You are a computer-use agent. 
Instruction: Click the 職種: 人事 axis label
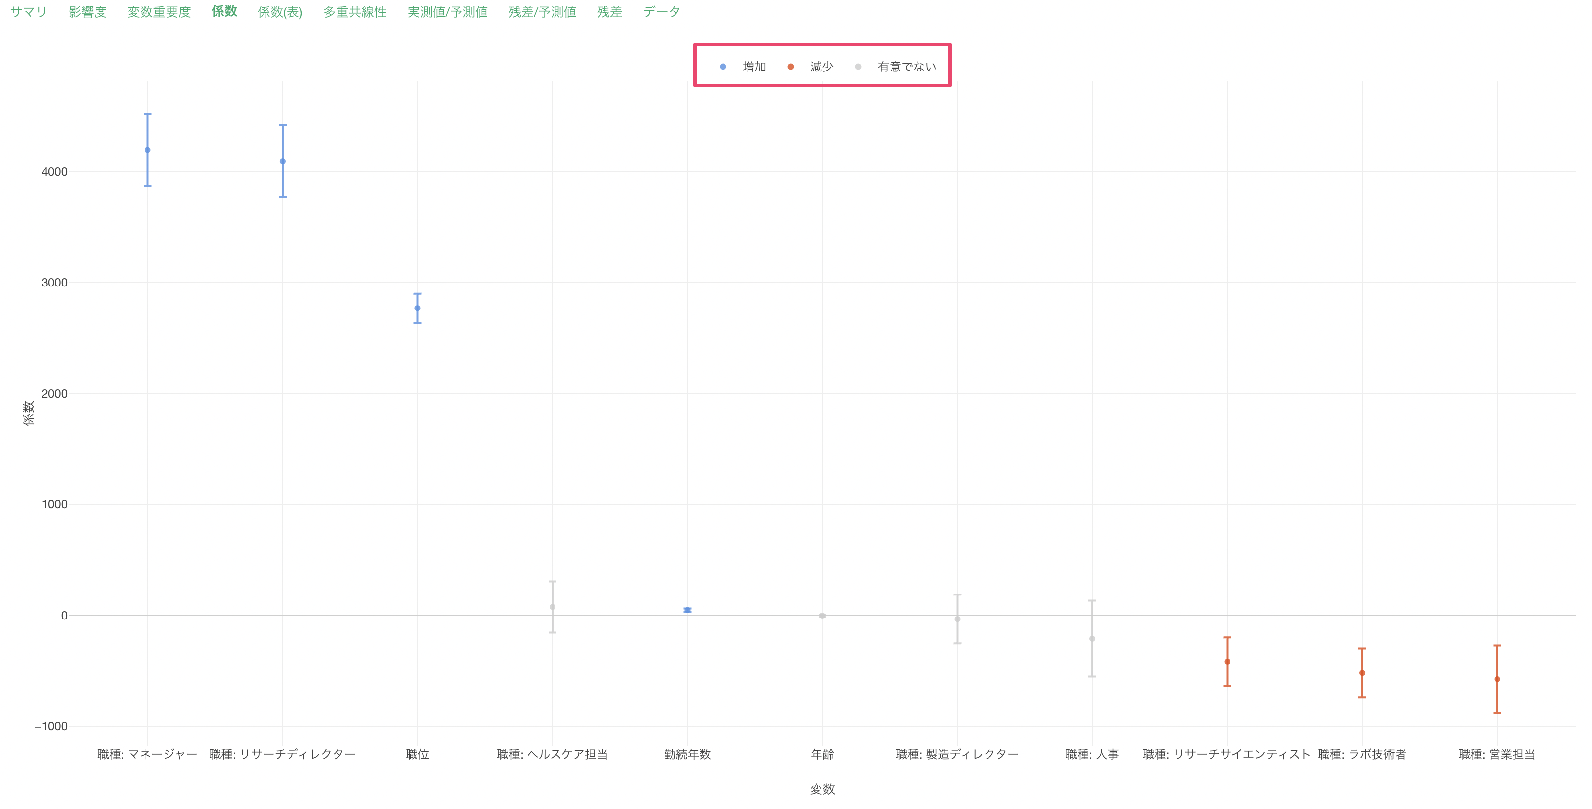click(1092, 754)
